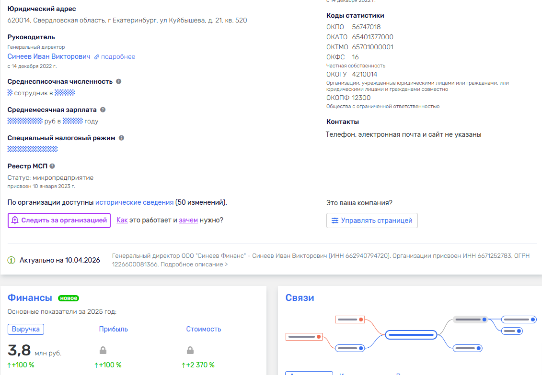Viewport: 542px width, 375px height.
Task: Click the info icon near Актуально на 10.04.2026
Action: click(x=12, y=260)
